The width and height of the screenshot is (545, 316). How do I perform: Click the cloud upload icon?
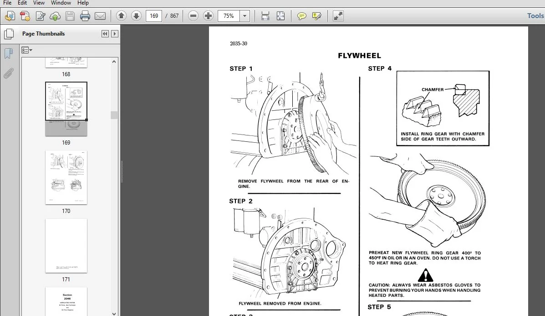point(55,16)
